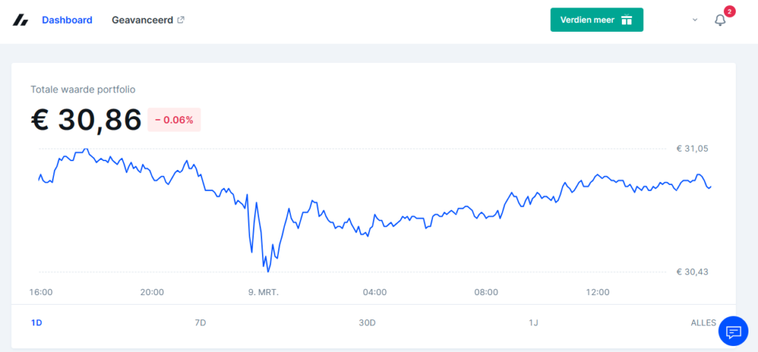The height and width of the screenshot is (352, 758).
Task: Click the Totale waarde portfolio label
Action: [x=83, y=89]
